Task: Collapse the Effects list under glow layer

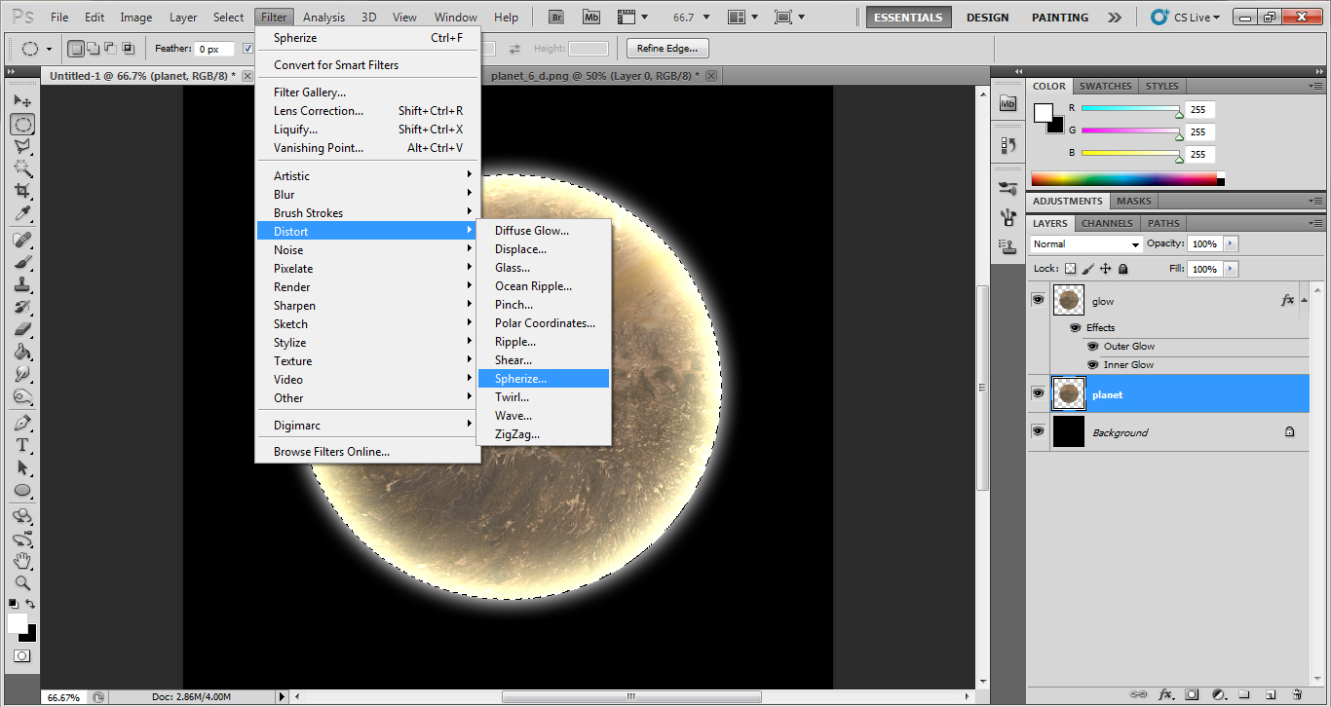Action: click(x=1303, y=300)
